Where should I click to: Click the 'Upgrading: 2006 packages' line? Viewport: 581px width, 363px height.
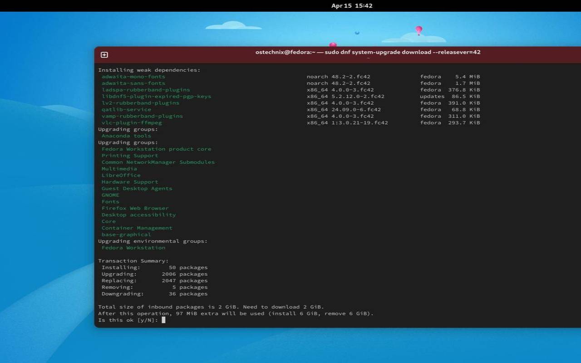point(154,274)
